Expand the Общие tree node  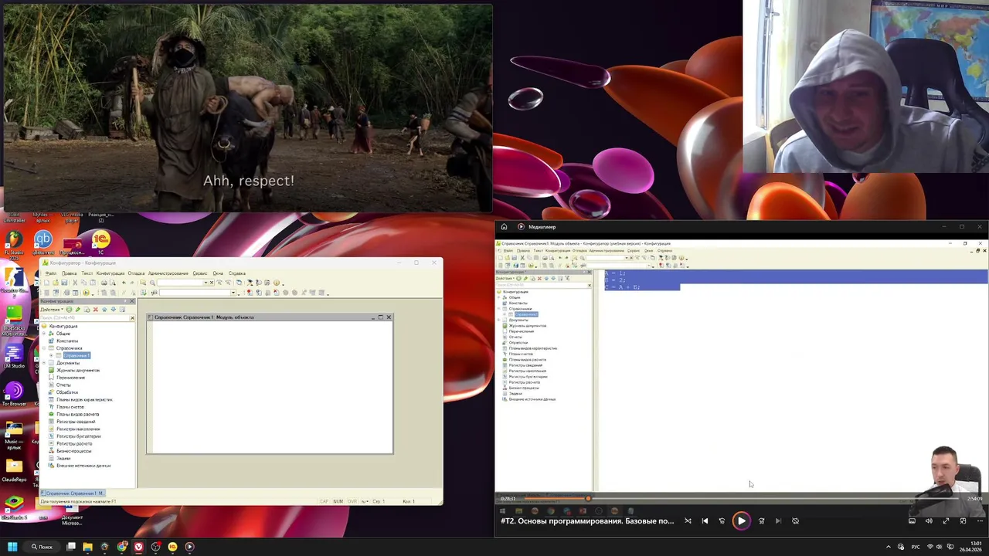point(44,334)
